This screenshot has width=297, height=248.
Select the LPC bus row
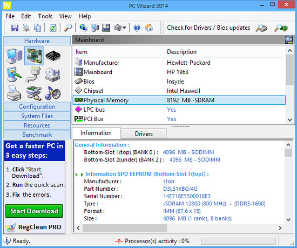179,110
